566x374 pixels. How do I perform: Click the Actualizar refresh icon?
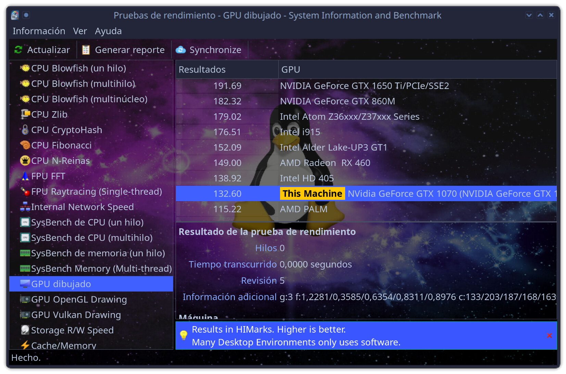(18, 50)
